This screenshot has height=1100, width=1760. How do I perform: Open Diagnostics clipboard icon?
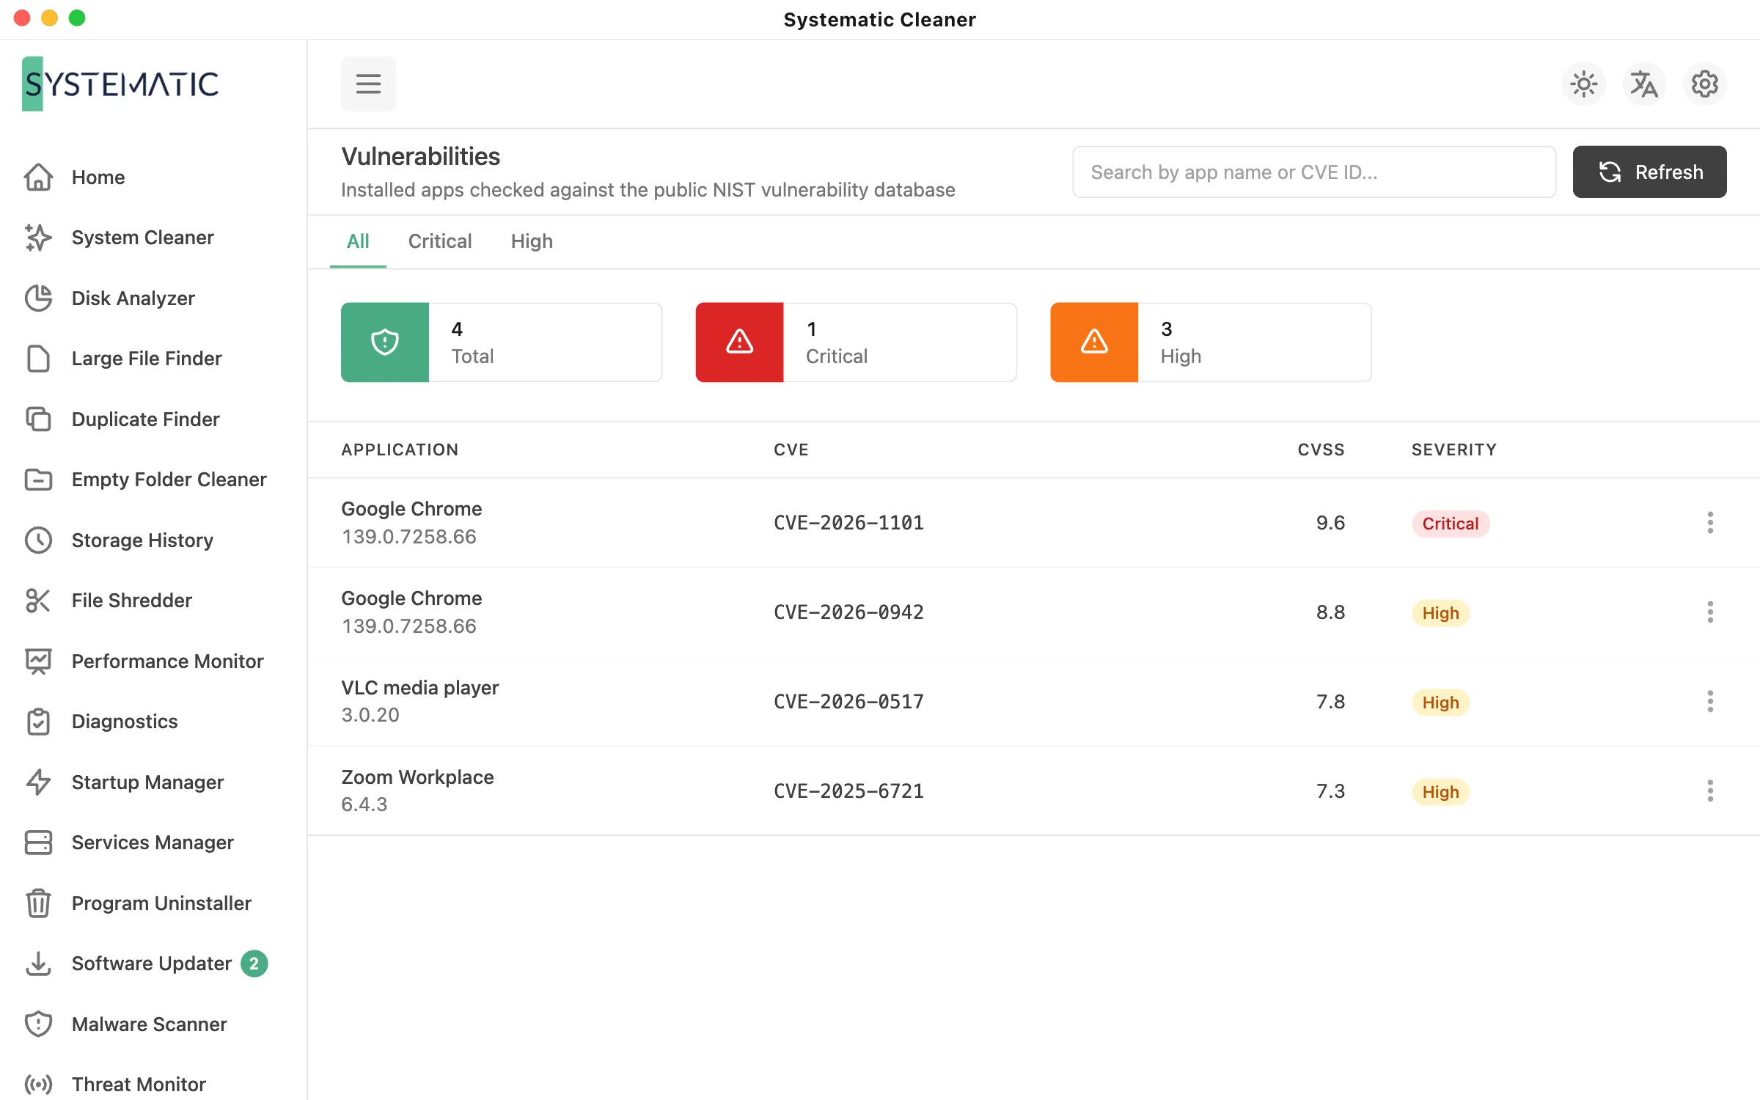pyautogui.click(x=38, y=722)
